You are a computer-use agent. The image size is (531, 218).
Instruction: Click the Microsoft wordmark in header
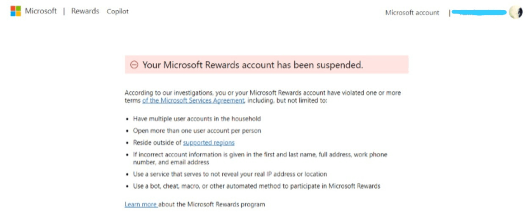click(x=41, y=11)
